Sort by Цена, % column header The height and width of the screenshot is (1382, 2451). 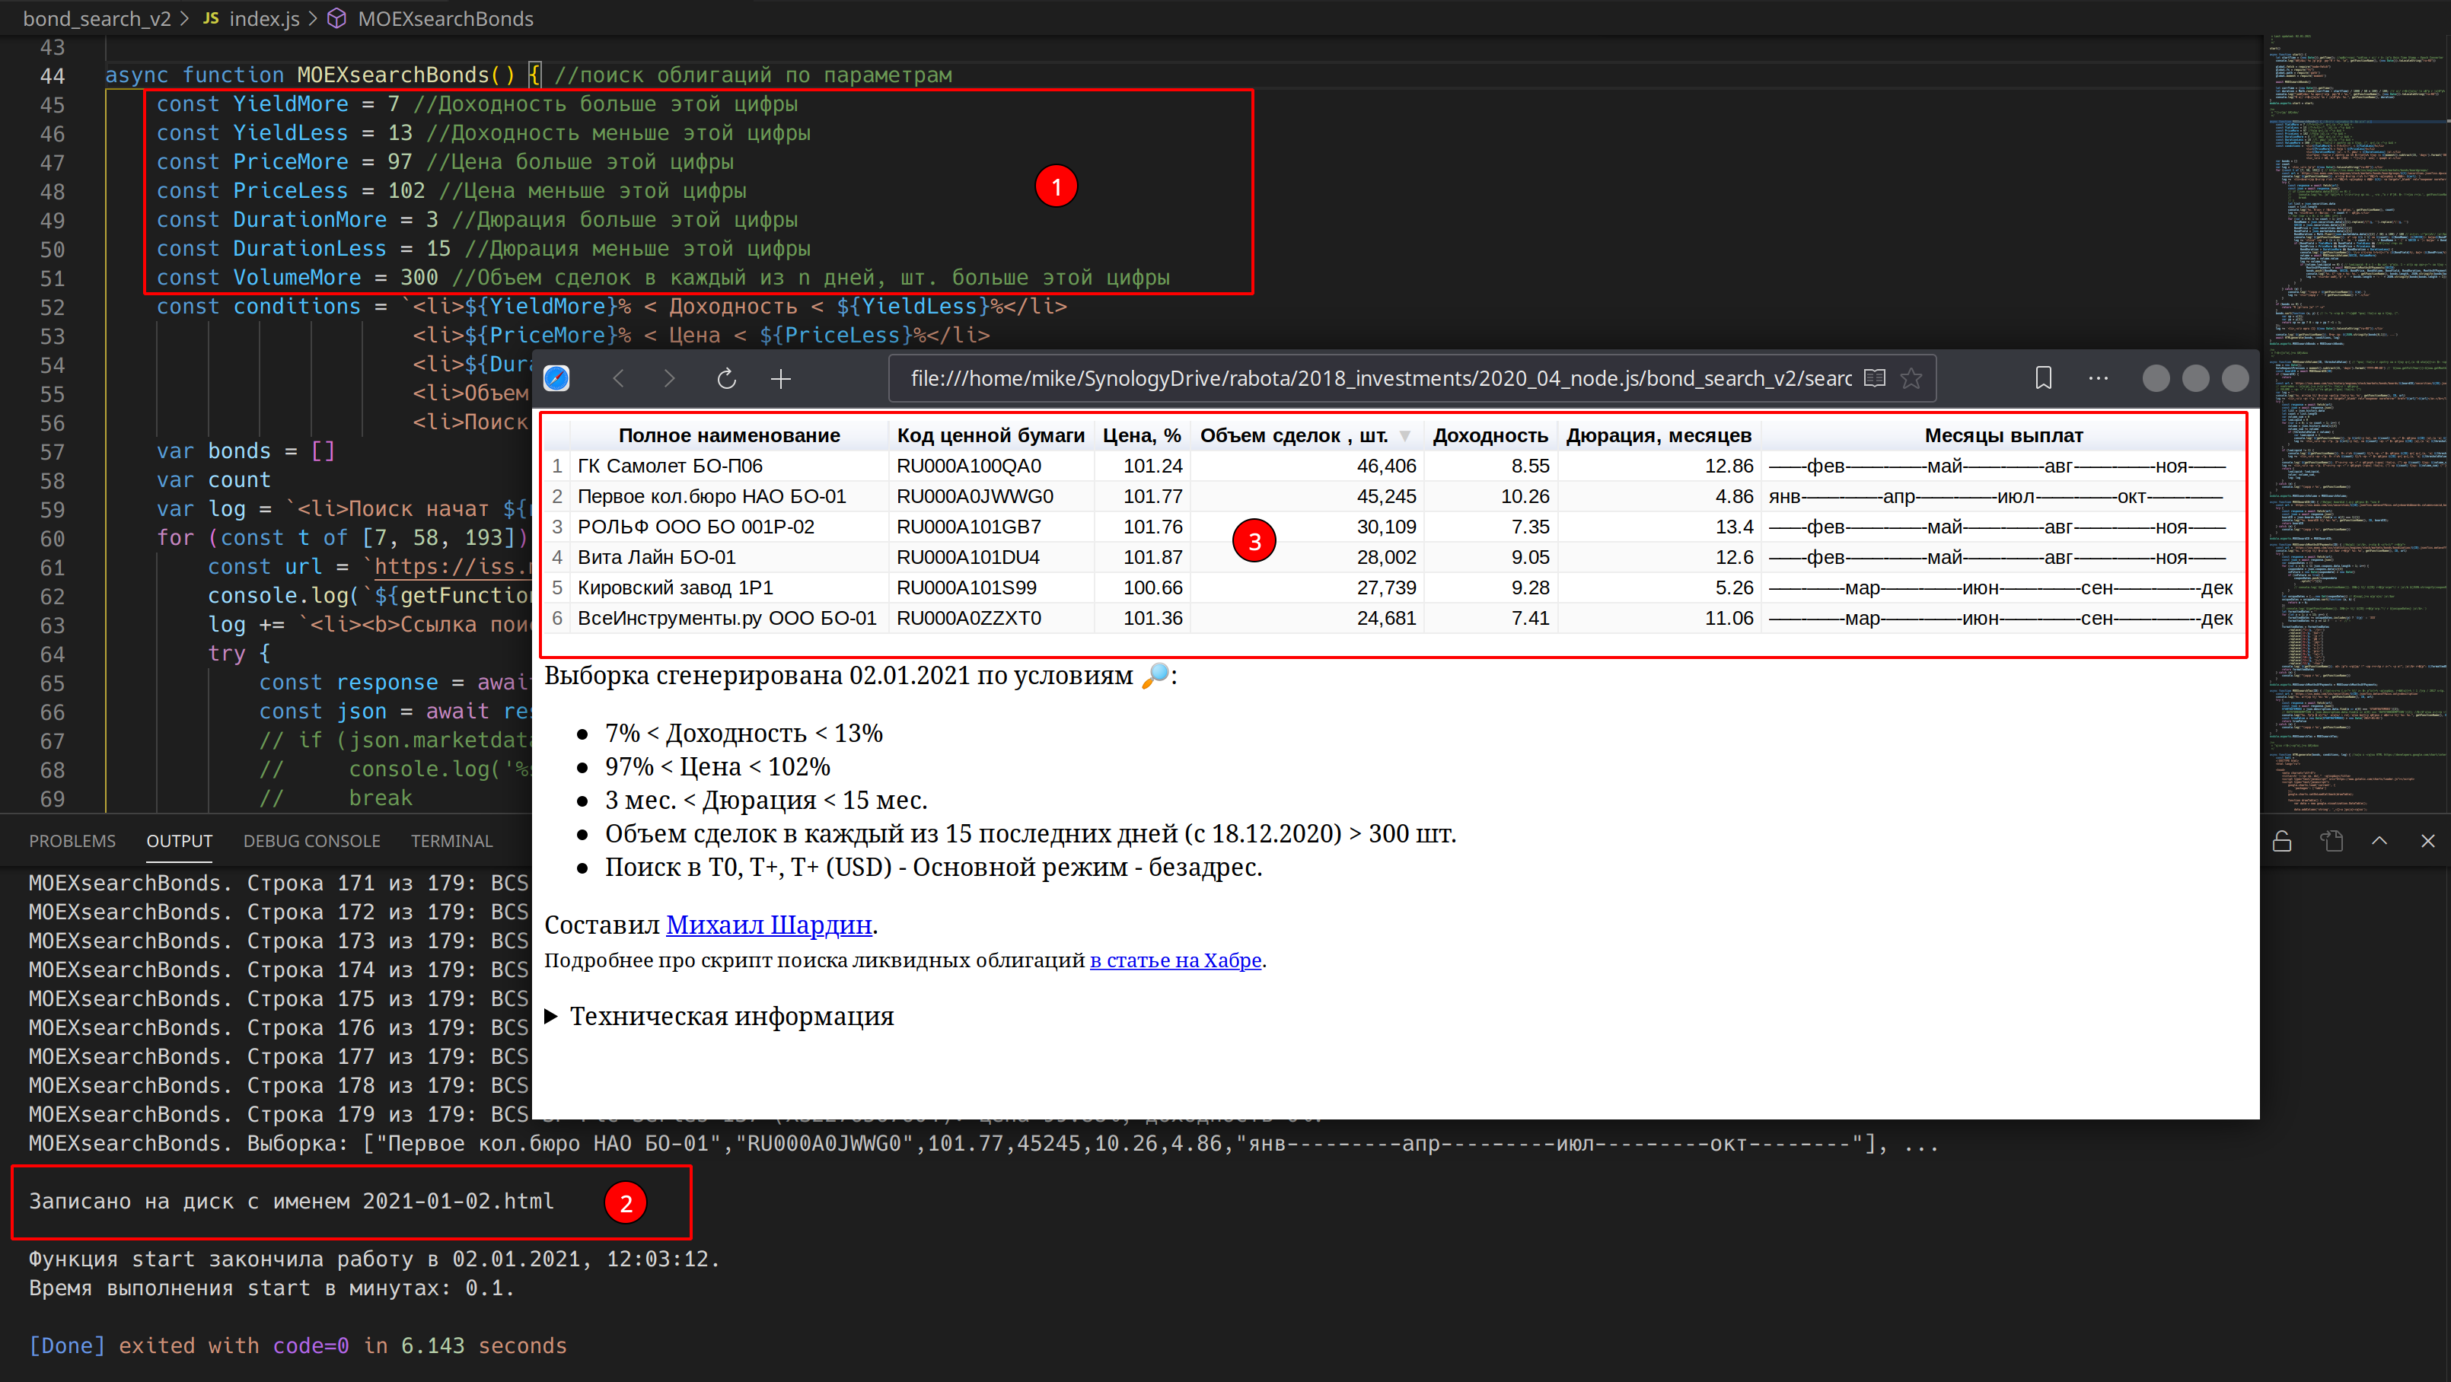[x=1142, y=435]
